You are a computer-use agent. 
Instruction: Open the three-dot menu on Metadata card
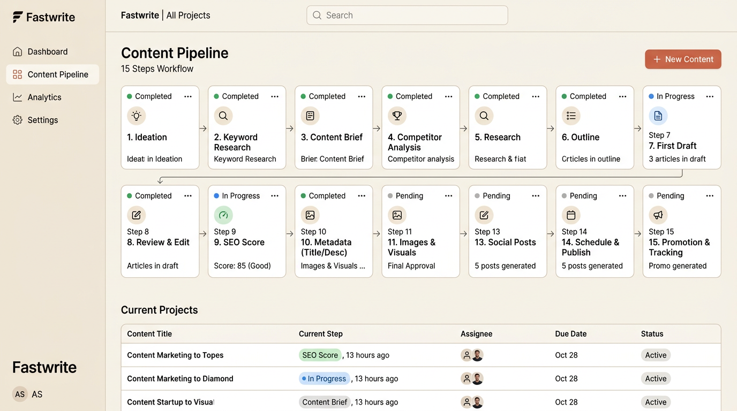pos(362,196)
